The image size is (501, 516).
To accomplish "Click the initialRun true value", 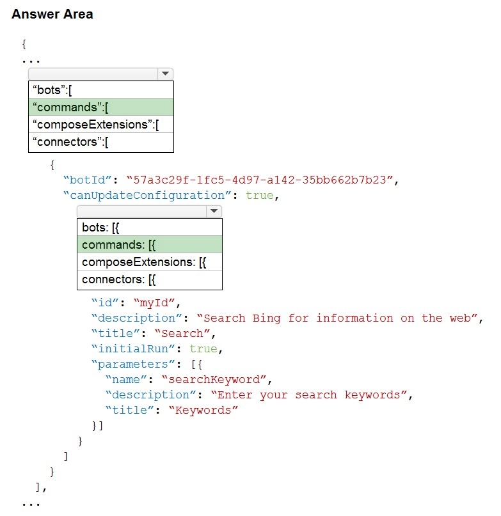I will coord(203,349).
